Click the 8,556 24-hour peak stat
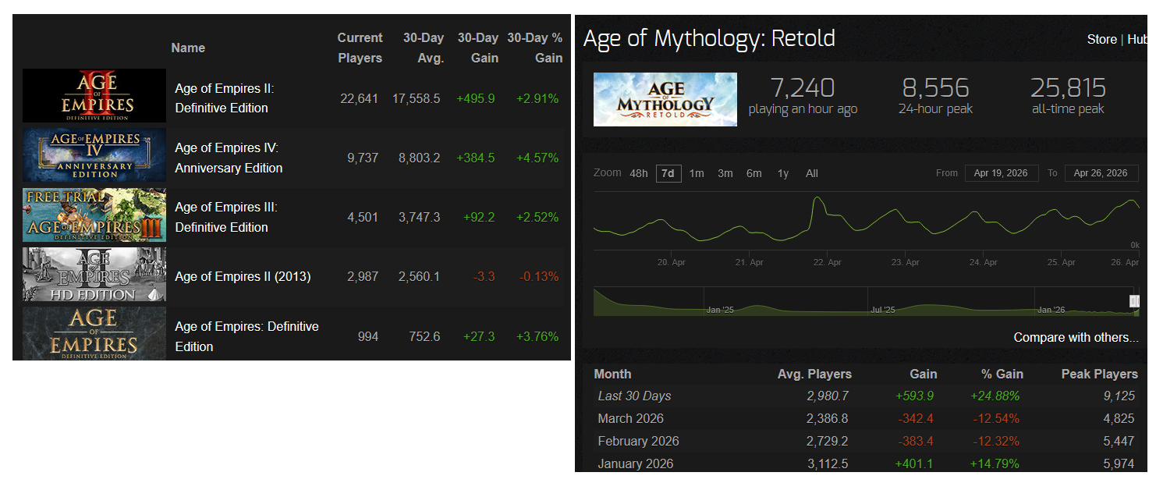Screen dimensions: 1156x483 pyautogui.click(x=936, y=94)
